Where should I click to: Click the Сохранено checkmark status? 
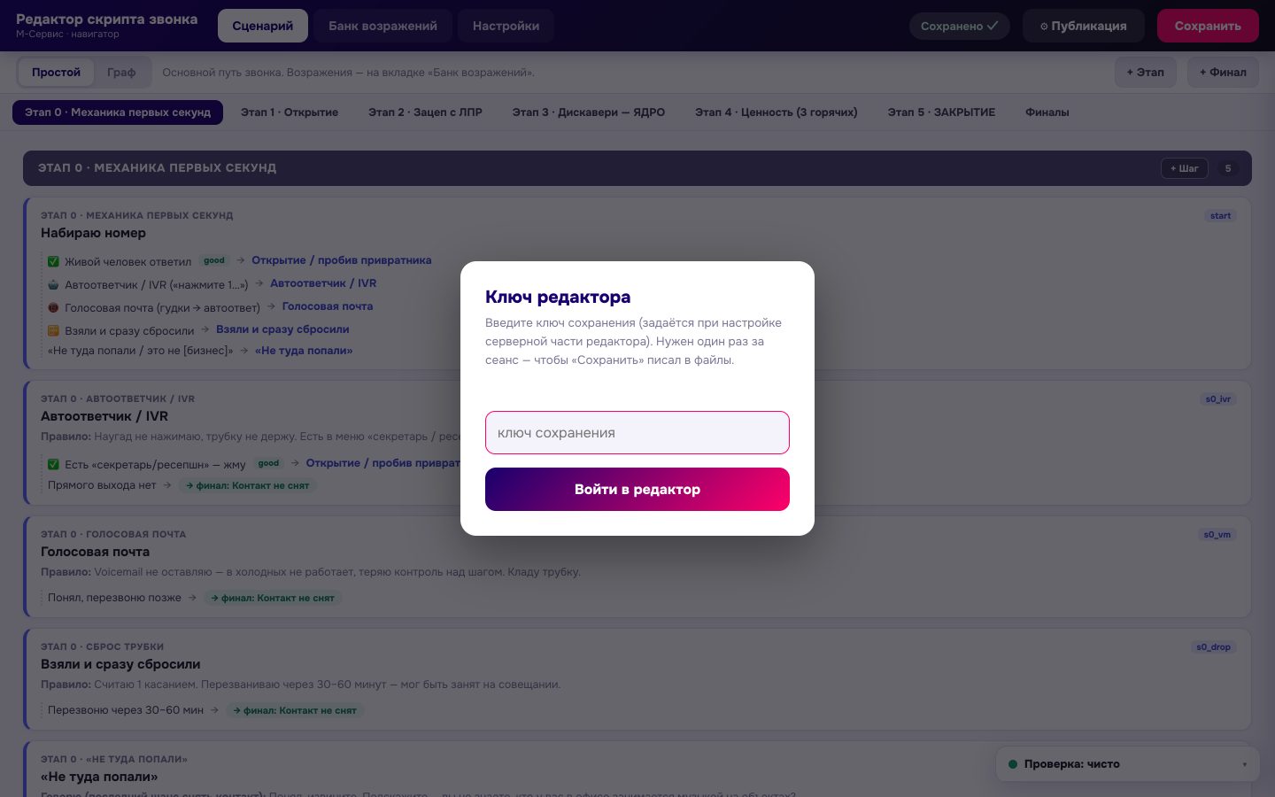tap(960, 26)
